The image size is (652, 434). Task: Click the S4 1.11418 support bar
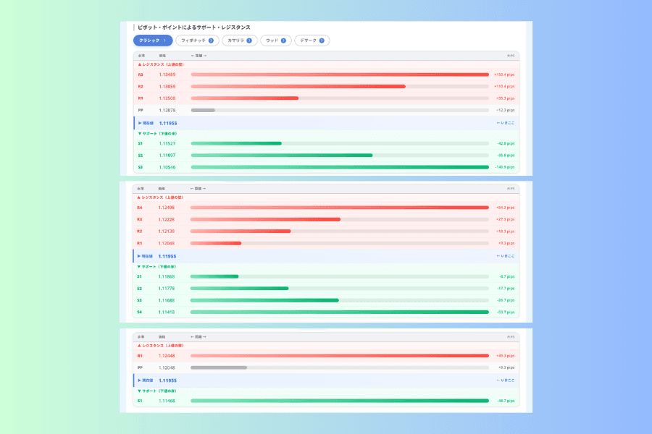(x=339, y=312)
